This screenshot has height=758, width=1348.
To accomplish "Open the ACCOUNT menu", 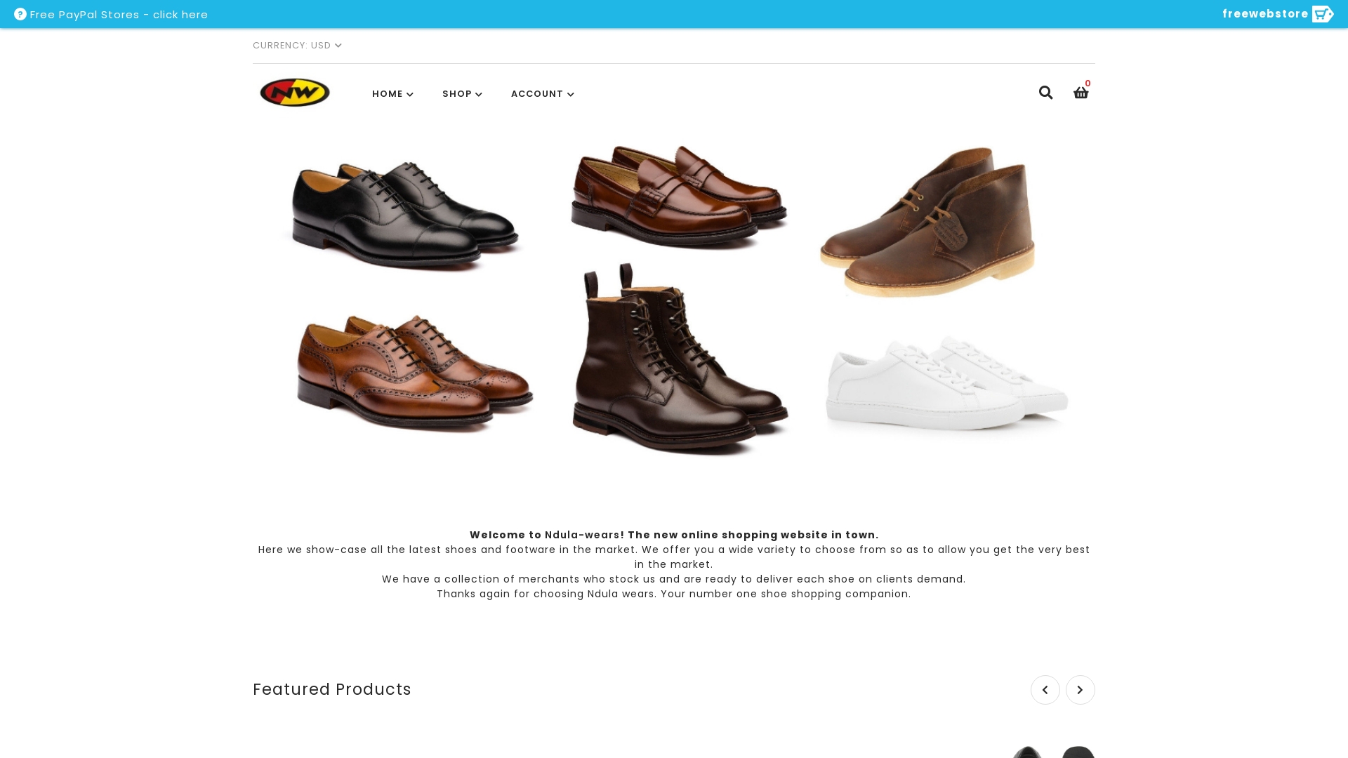I will pos(542,94).
